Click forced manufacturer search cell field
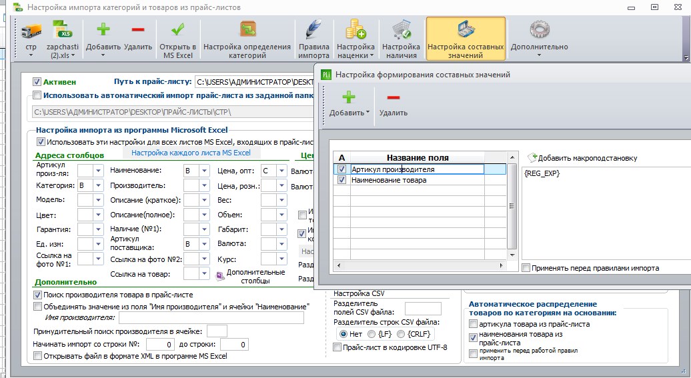691x378 pixels. click(217, 331)
